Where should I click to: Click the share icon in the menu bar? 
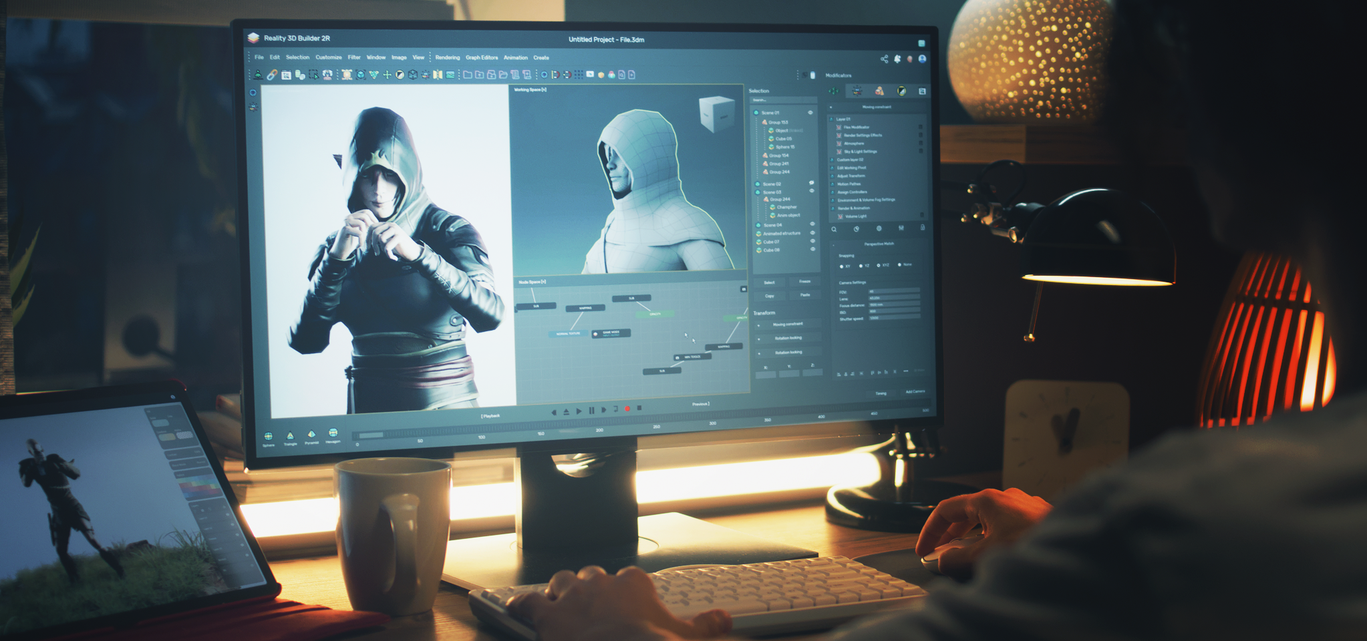pyautogui.click(x=884, y=59)
